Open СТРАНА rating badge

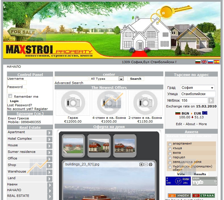click(x=203, y=196)
